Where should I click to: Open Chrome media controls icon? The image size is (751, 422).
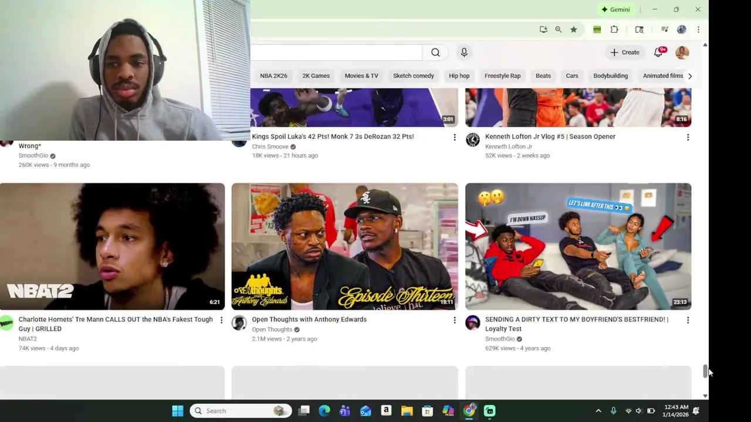(x=665, y=29)
